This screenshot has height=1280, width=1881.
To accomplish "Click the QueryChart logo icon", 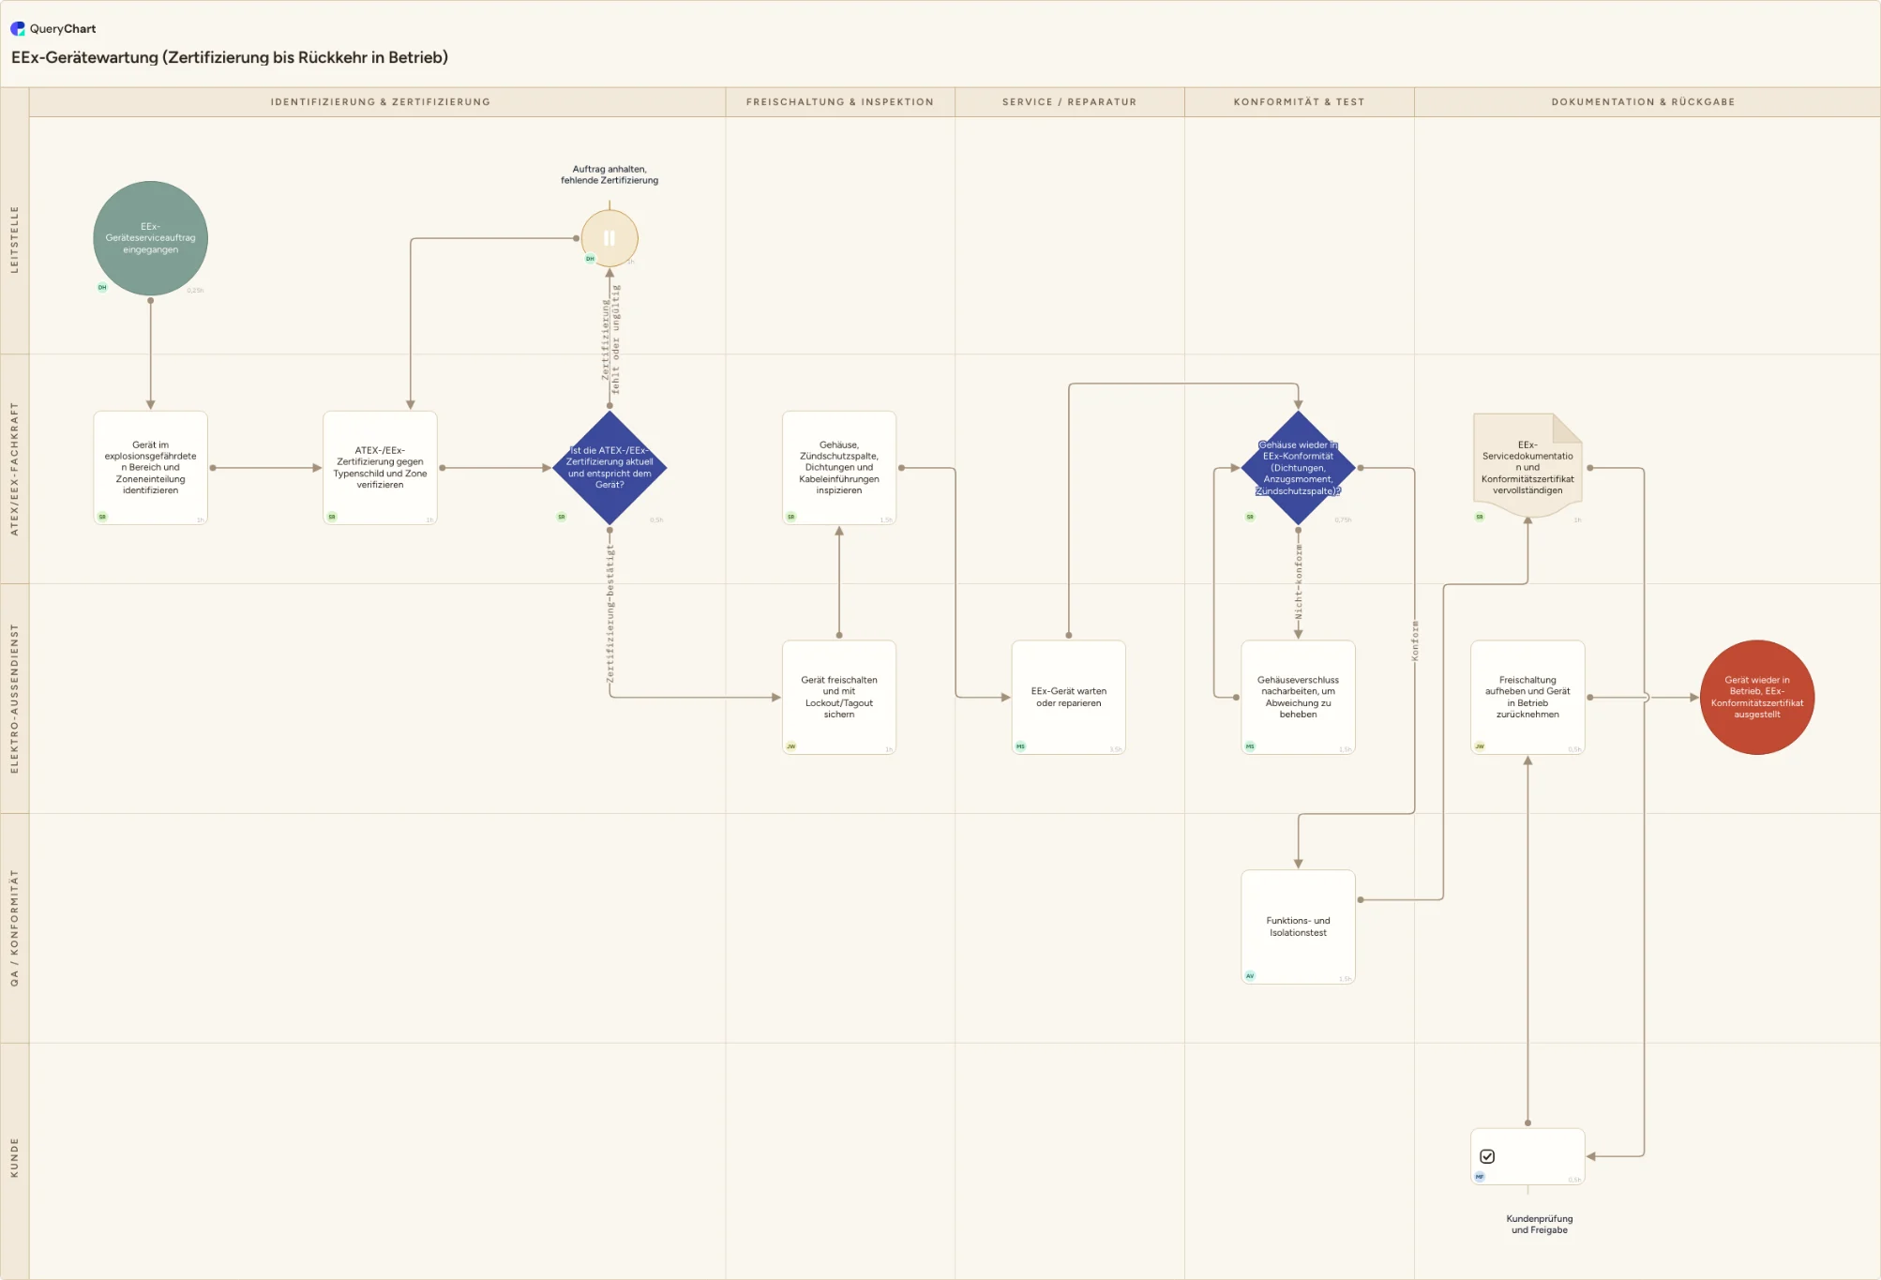I will click(18, 29).
